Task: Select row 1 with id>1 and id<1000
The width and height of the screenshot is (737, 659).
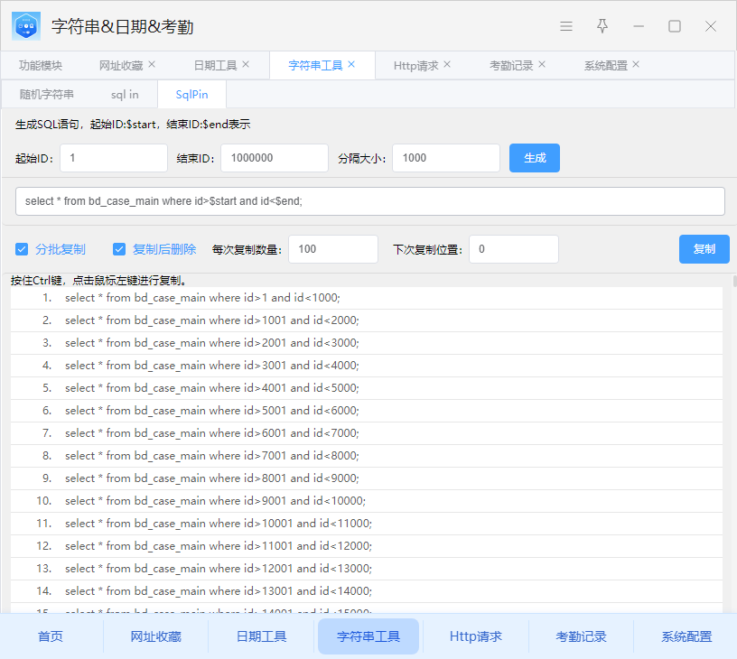Action: click(367, 298)
